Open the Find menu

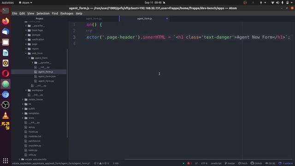click(x=55, y=13)
